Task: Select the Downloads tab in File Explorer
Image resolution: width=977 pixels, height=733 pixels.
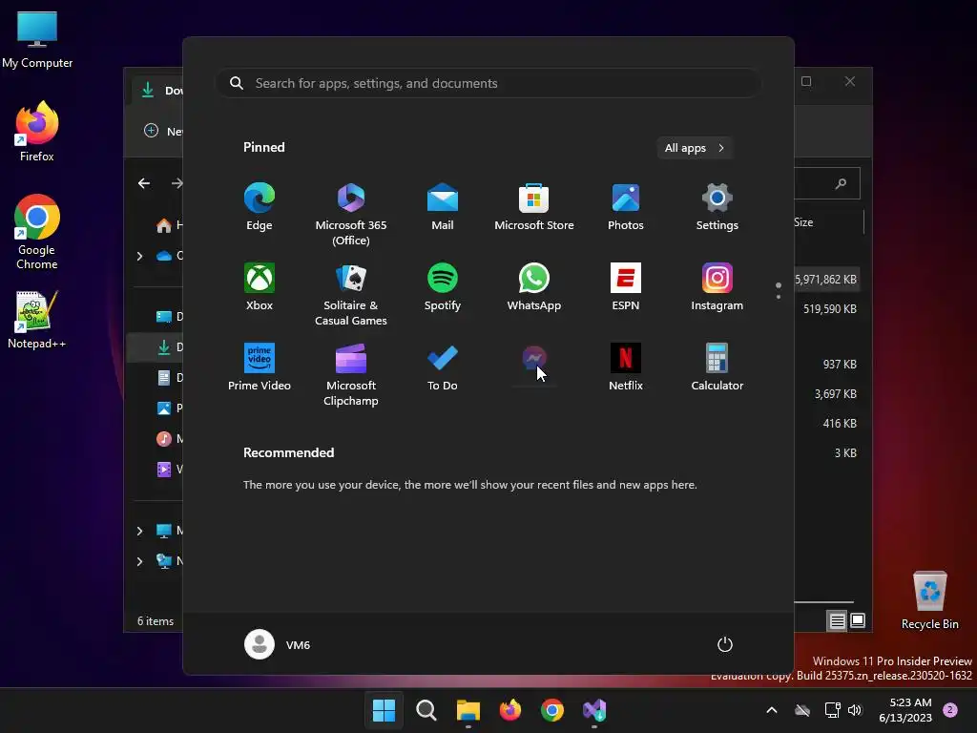Action: (157, 91)
